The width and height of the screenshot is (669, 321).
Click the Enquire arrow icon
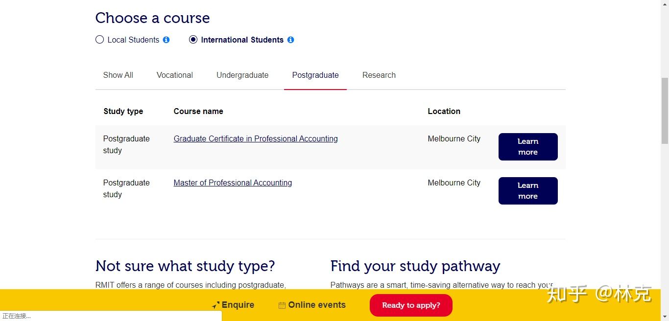pyautogui.click(x=215, y=305)
